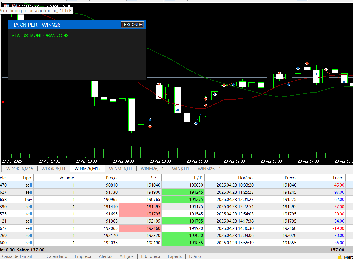353x259 pixels.
Task: Switch to the Empresa tab
Action: point(83,256)
